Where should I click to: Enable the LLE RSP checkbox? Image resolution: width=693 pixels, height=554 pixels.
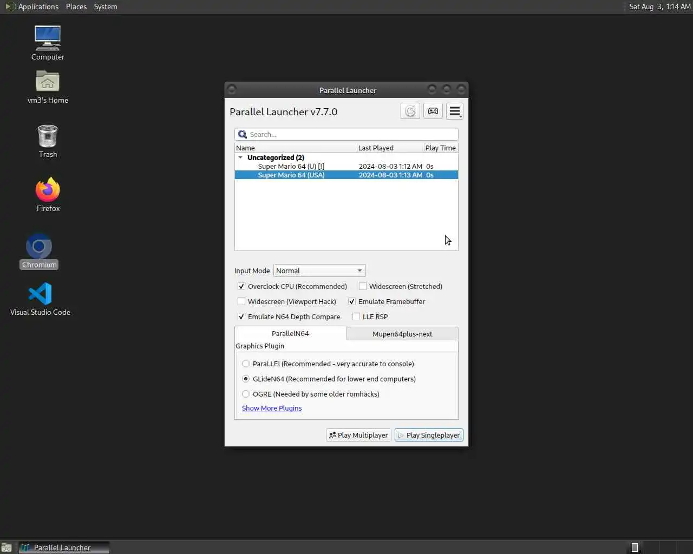[356, 316]
